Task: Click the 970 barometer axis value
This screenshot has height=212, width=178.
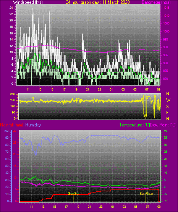Action: pos(165,79)
